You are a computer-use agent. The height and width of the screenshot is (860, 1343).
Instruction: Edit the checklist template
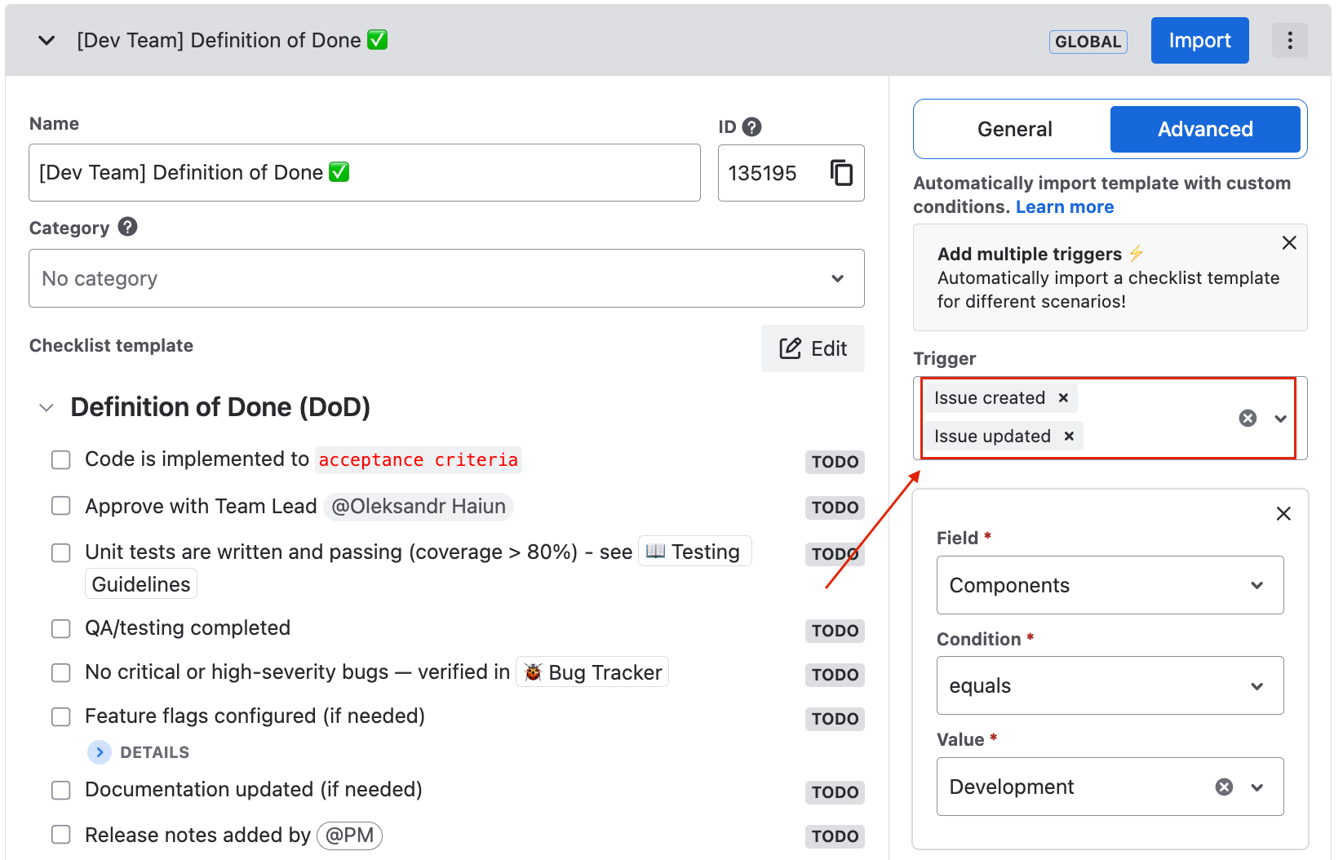pyautogui.click(x=813, y=348)
